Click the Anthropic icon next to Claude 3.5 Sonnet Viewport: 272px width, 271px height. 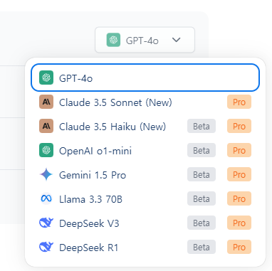[x=46, y=102]
